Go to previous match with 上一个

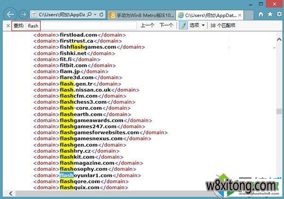(147, 25)
